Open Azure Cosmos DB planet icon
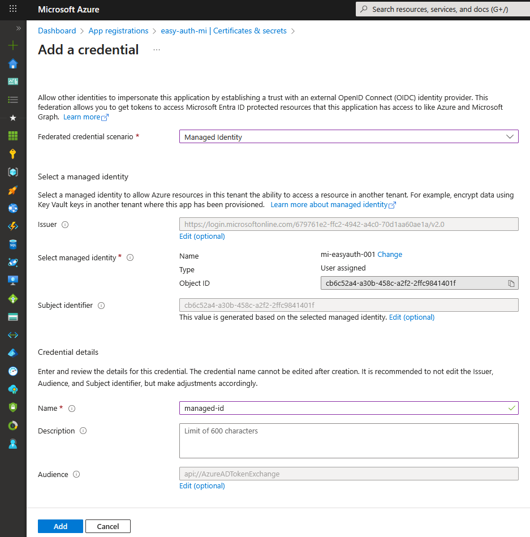The height and width of the screenshot is (537, 530). click(13, 263)
